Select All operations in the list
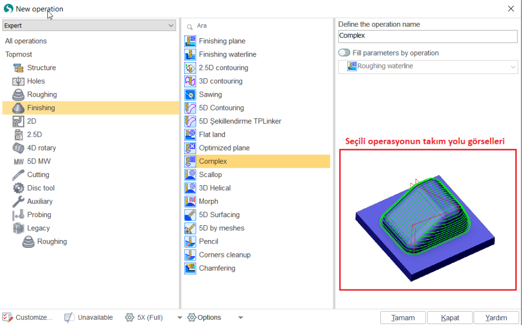 [26, 41]
